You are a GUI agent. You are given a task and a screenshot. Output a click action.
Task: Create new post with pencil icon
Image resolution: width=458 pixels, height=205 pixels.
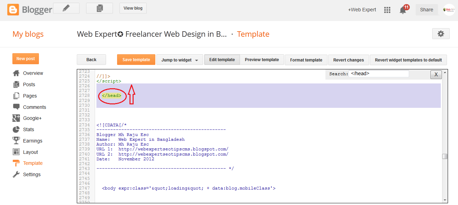pos(66,8)
